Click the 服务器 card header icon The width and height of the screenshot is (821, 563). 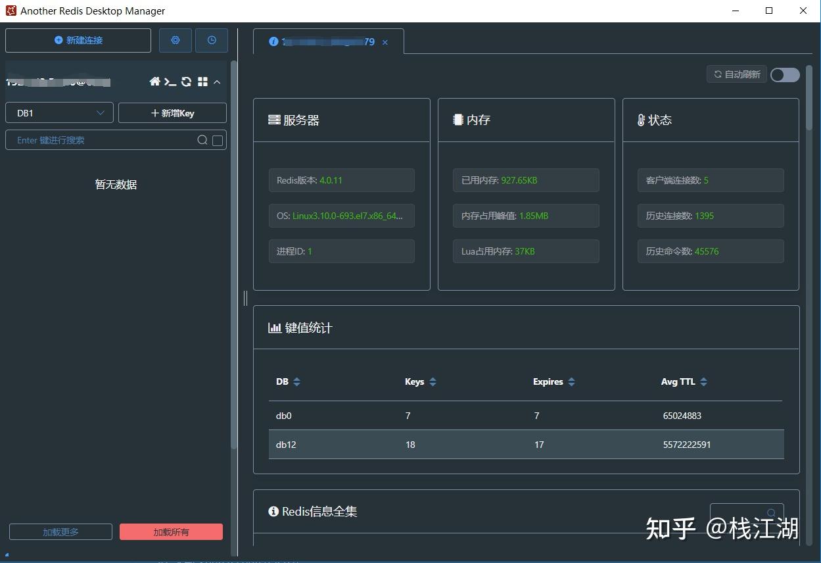tap(274, 120)
